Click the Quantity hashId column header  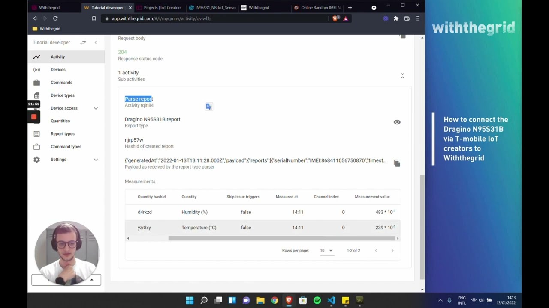pos(151,197)
